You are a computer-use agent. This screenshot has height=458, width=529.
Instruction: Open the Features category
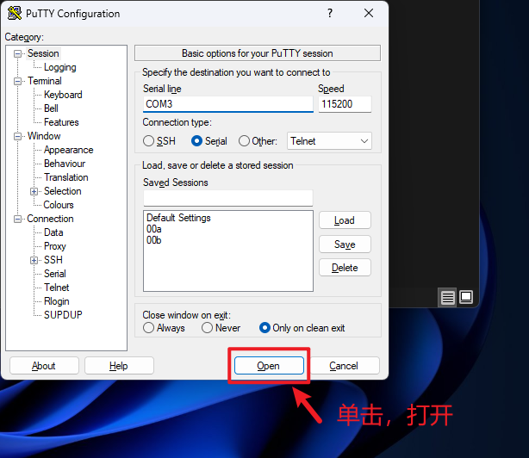(x=61, y=122)
